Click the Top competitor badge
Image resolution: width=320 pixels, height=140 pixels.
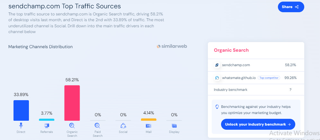point(269,78)
